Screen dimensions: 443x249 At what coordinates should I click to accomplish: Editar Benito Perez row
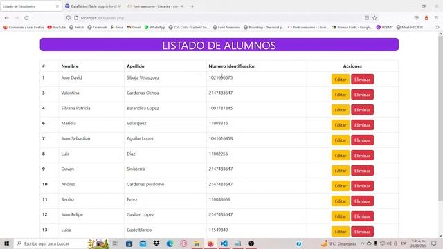(341, 201)
